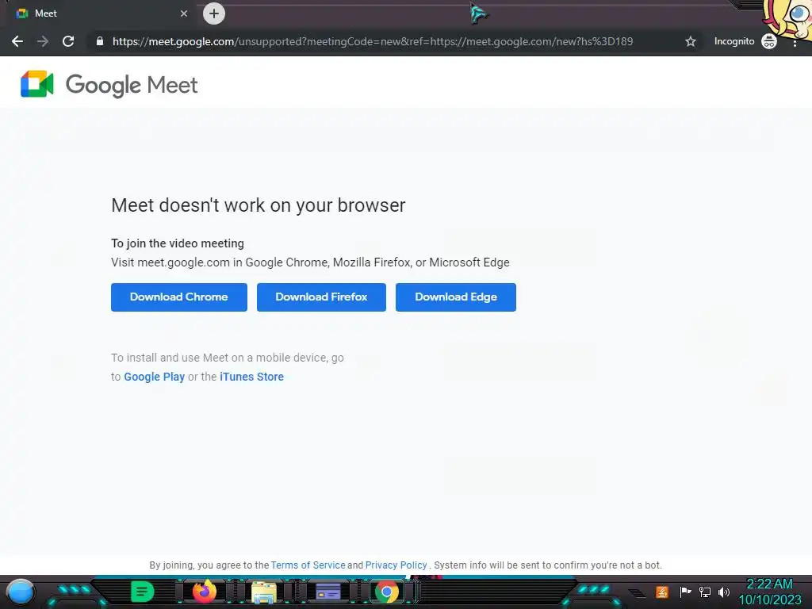Click Download Firefox button
812x609 pixels.
(322, 297)
